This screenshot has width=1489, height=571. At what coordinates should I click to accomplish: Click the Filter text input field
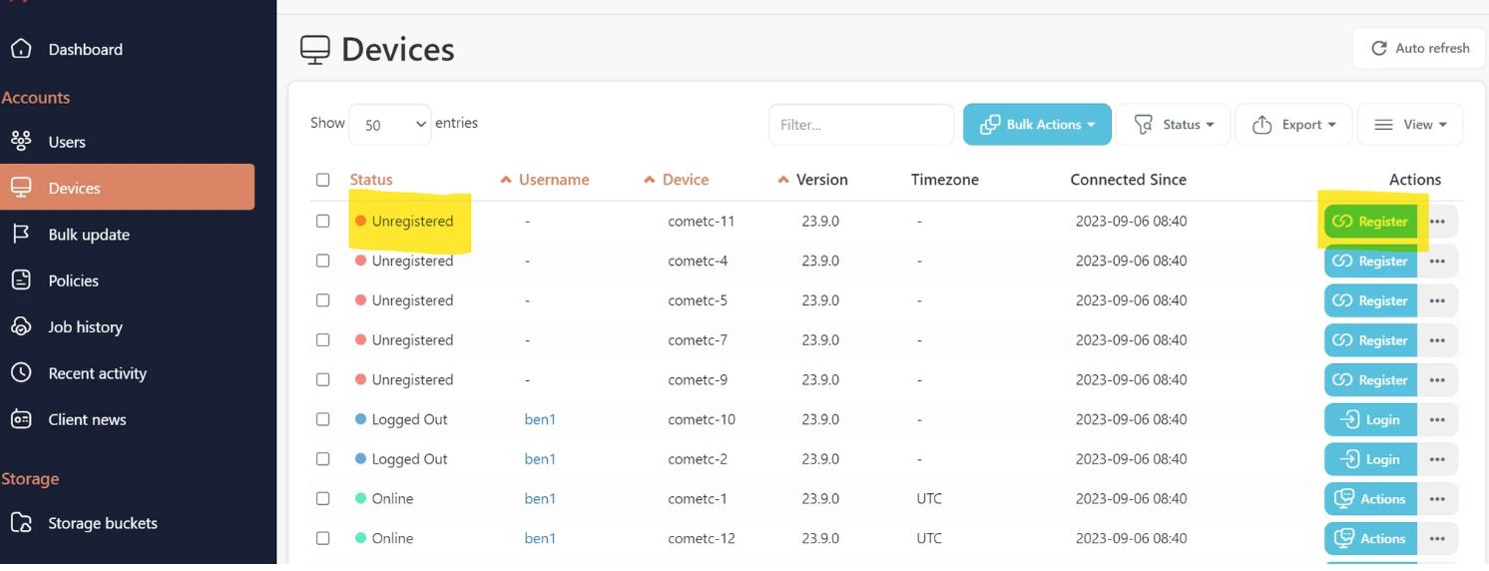click(x=860, y=125)
